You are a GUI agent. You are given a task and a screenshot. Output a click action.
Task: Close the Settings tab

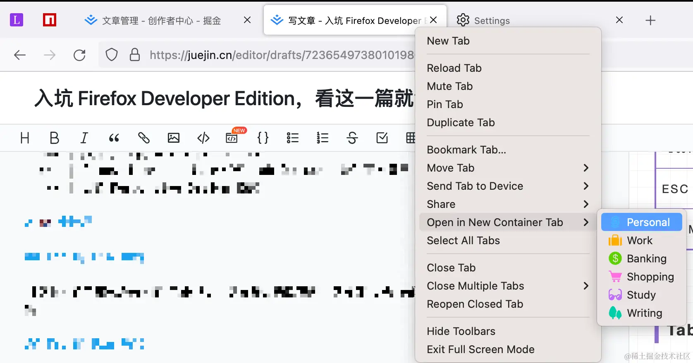tap(619, 20)
